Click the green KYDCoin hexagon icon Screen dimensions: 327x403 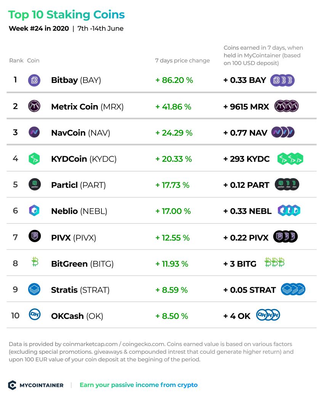34,159
